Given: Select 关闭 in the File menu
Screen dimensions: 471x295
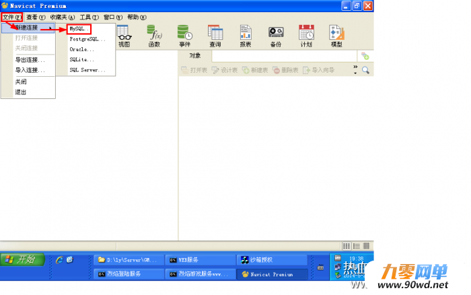Looking at the screenshot, I should pos(21,81).
